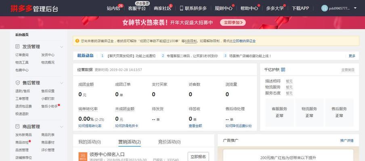Open 如何提高转化率 help link
The image size is (365, 161).
(90, 126)
